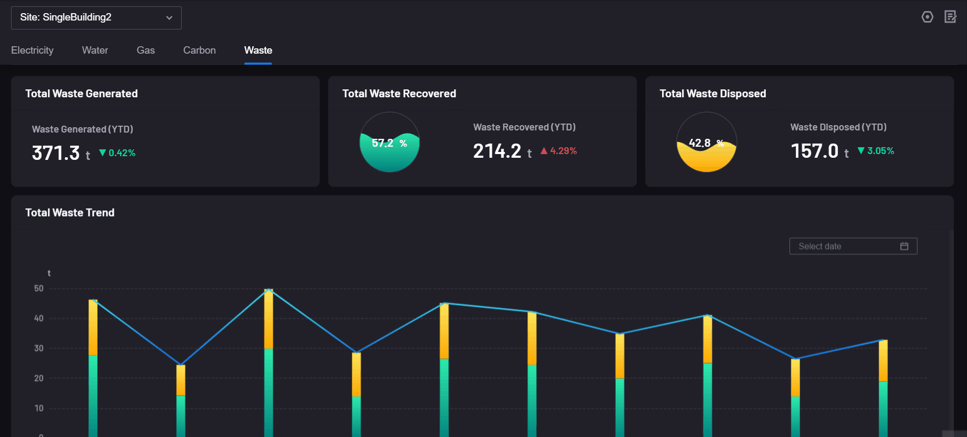This screenshot has width=967, height=437.
Task: Click the red up arrow beside 4.29%
Action: tap(544, 151)
